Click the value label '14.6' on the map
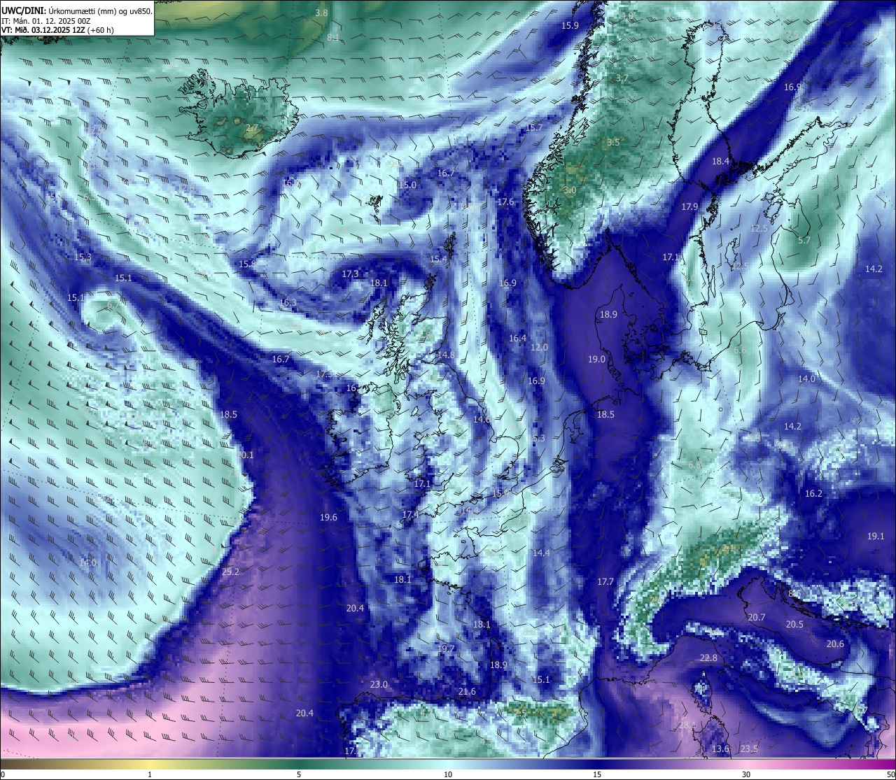Image resolution: width=896 pixels, height=780 pixels. pos(482,420)
